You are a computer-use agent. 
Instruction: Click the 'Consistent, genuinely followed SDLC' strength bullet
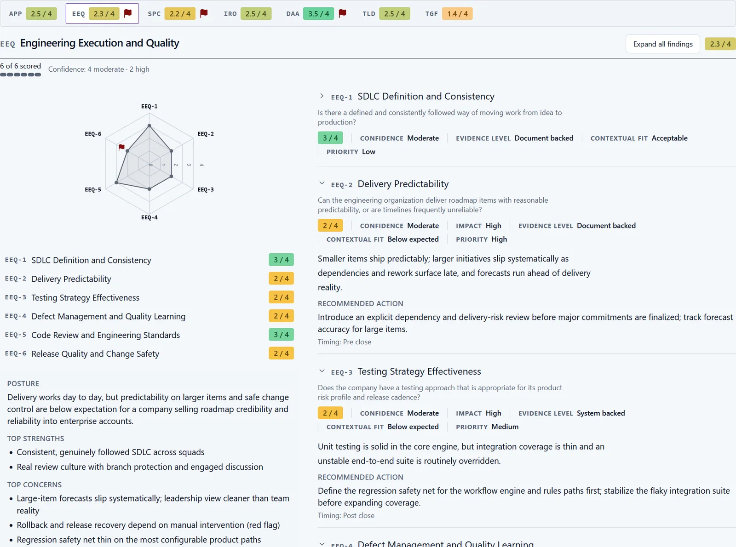click(110, 452)
